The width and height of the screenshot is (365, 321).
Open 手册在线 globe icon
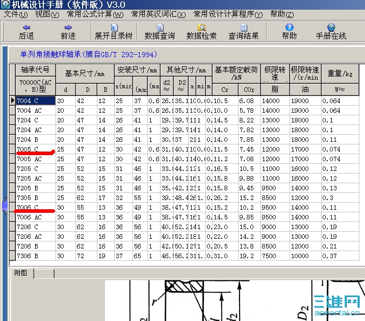point(331,27)
